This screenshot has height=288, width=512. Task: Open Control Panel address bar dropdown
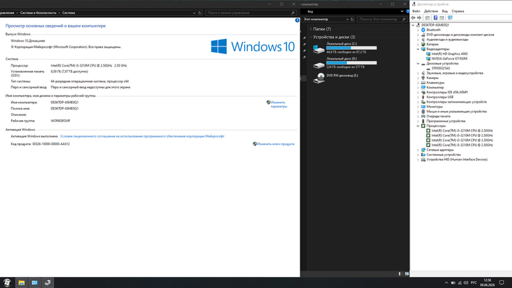194,12
